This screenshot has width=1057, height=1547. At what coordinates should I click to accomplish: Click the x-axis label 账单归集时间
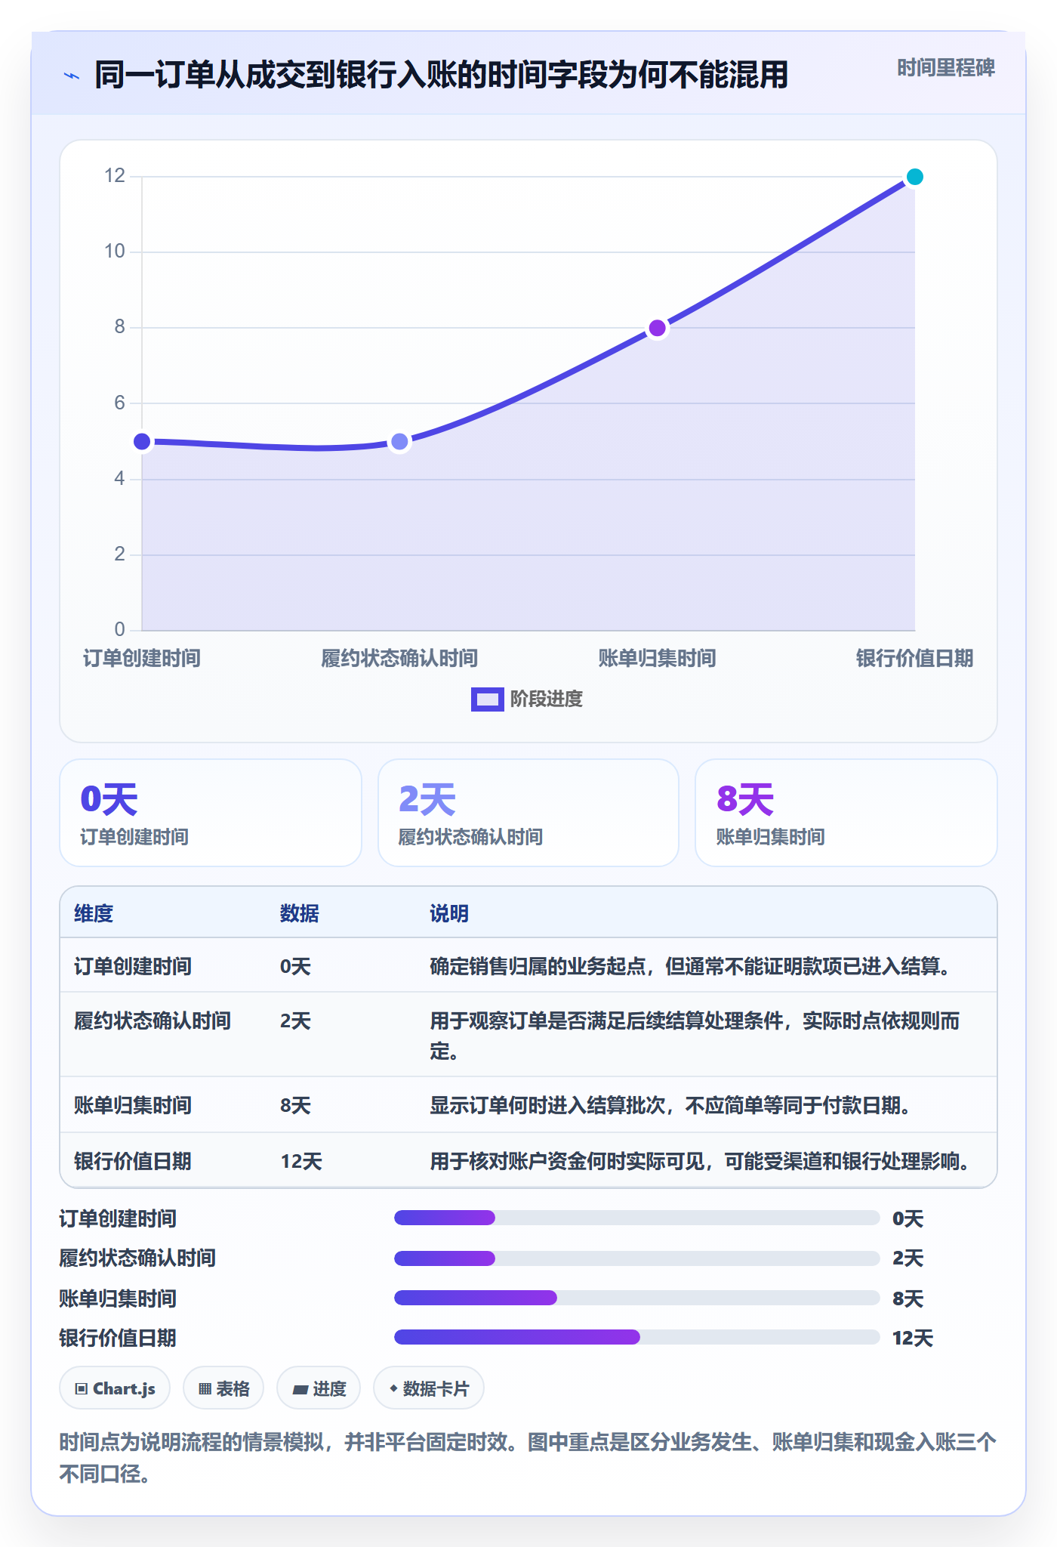coord(658,658)
